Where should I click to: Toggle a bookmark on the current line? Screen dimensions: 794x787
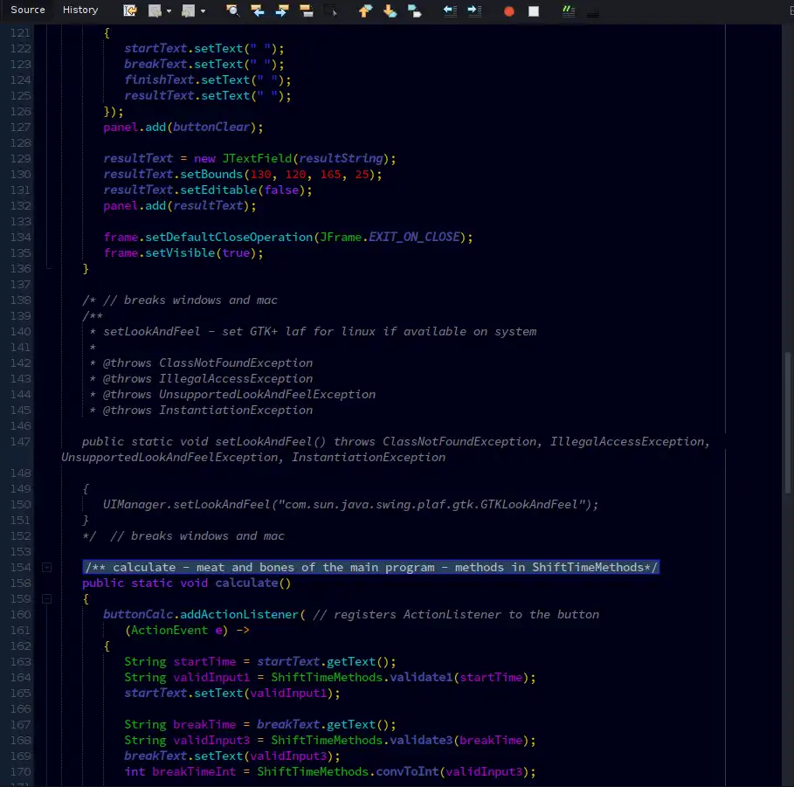(x=414, y=10)
